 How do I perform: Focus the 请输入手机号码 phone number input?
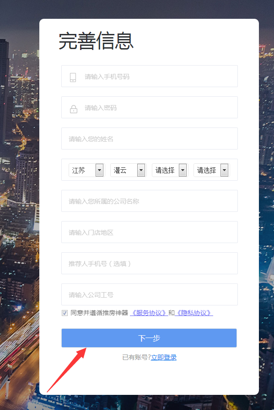coord(150,76)
